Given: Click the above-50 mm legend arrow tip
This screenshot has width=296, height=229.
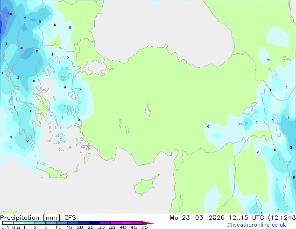Looking at the screenshot, I should point(148,223).
